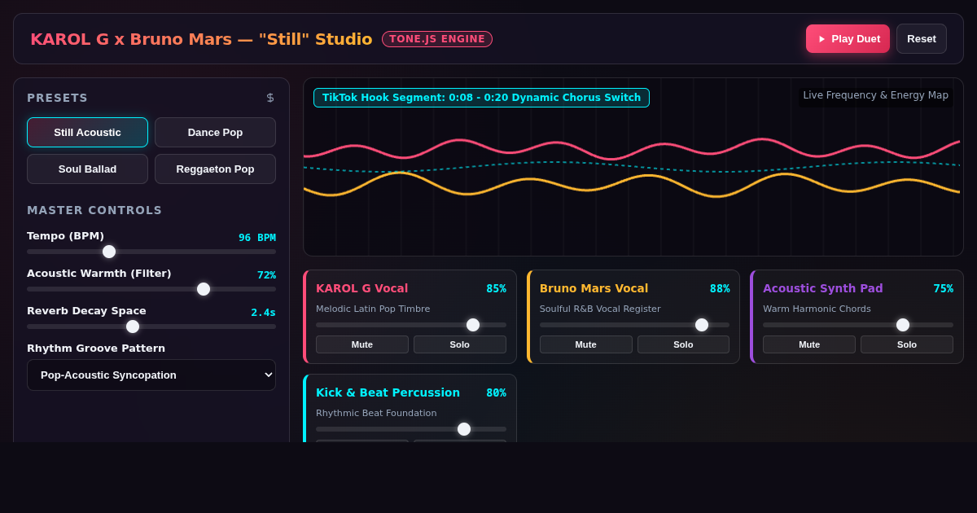Click the 2.4s reverb decay value

tap(263, 313)
